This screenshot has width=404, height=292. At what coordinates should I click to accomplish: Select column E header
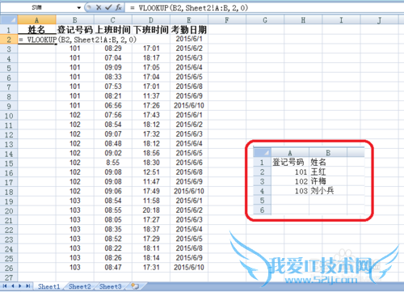click(x=189, y=20)
